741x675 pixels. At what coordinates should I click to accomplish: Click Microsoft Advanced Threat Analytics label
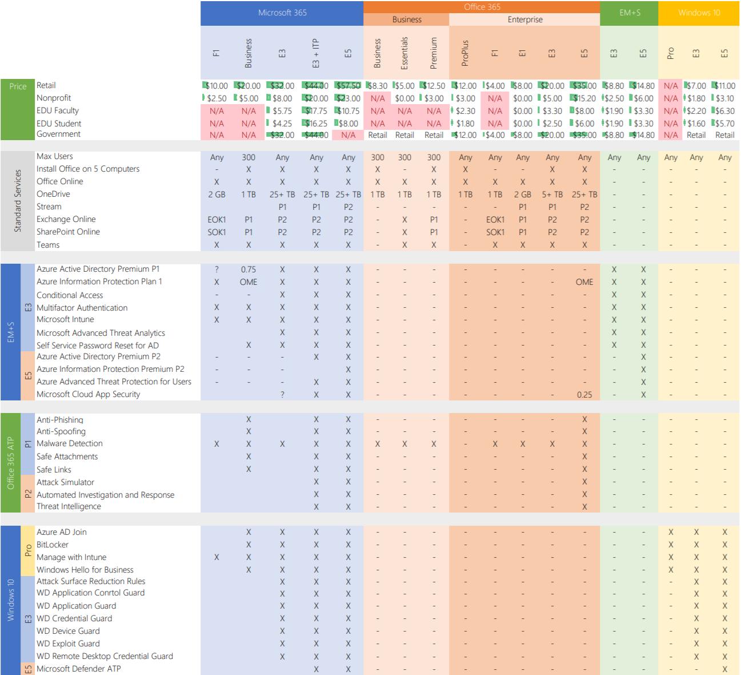101,333
